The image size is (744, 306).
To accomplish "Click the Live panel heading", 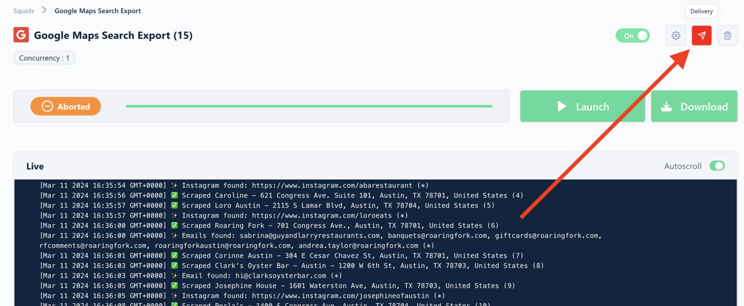I will click(x=35, y=166).
